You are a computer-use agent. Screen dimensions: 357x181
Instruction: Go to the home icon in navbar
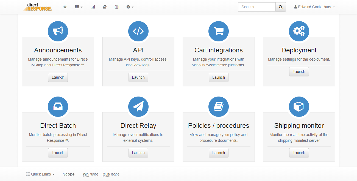tap(65, 7)
